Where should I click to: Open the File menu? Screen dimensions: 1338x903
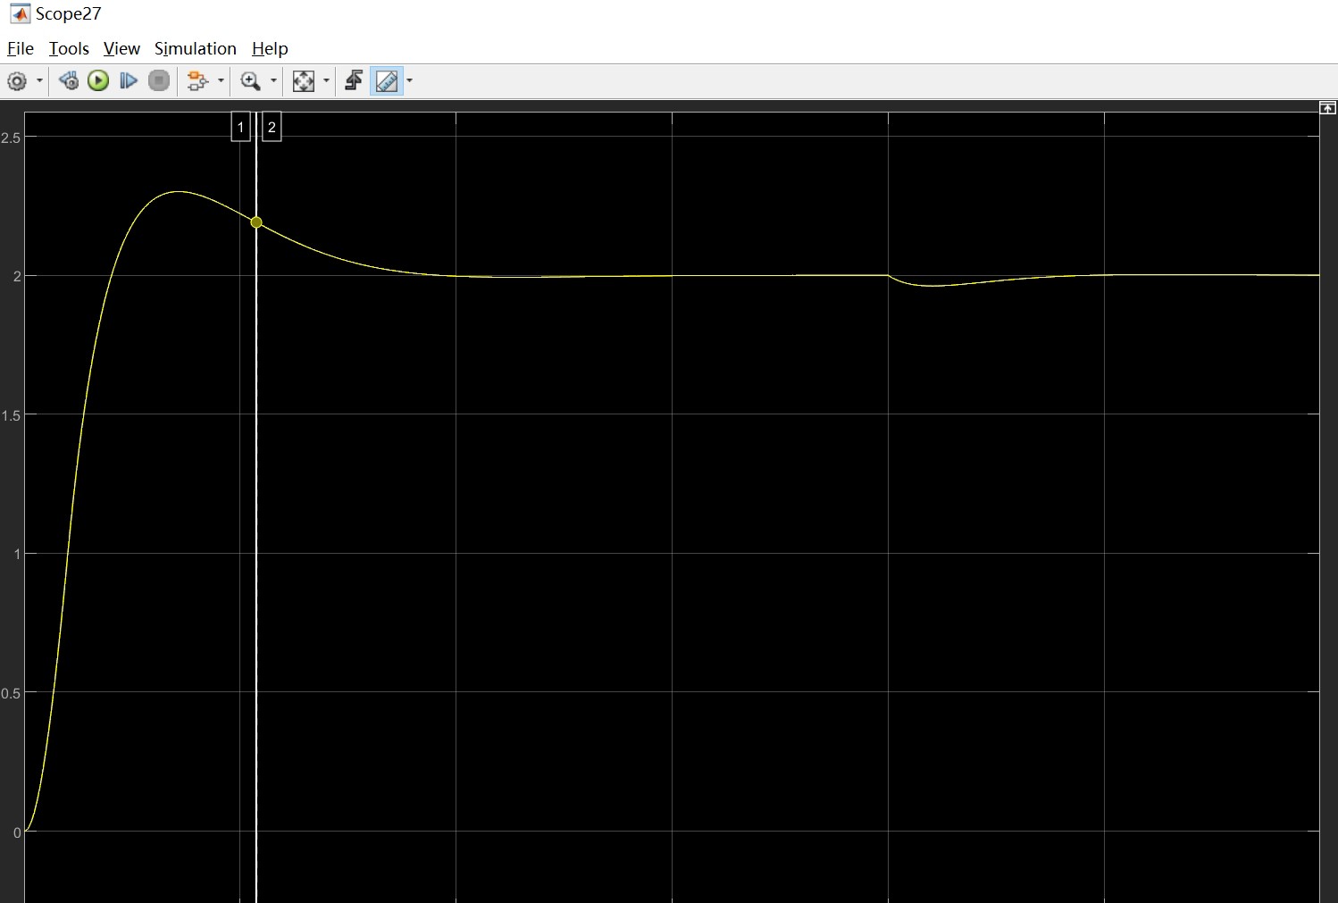pos(21,48)
